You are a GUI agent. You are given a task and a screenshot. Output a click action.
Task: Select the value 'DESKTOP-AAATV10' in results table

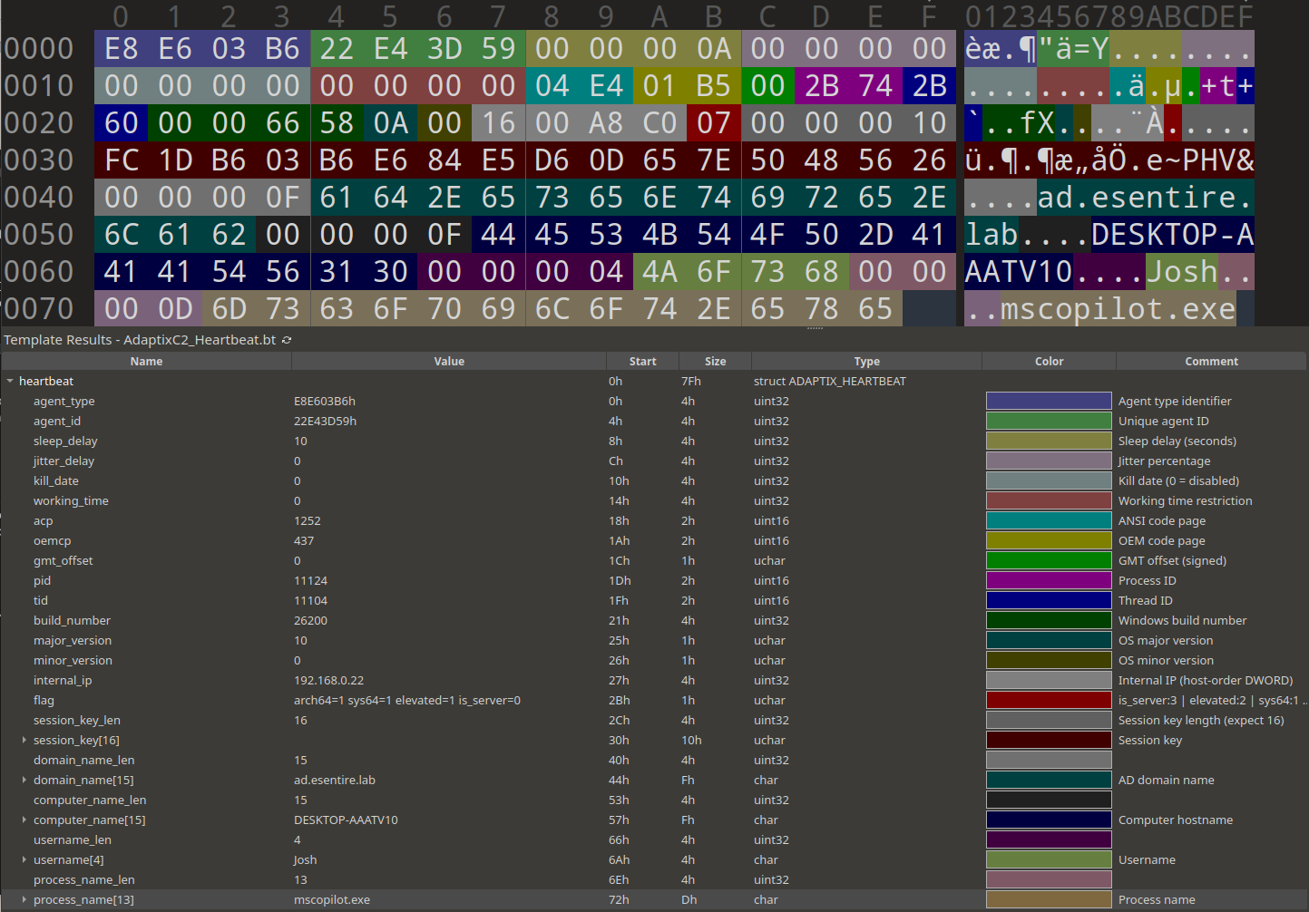pos(346,820)
